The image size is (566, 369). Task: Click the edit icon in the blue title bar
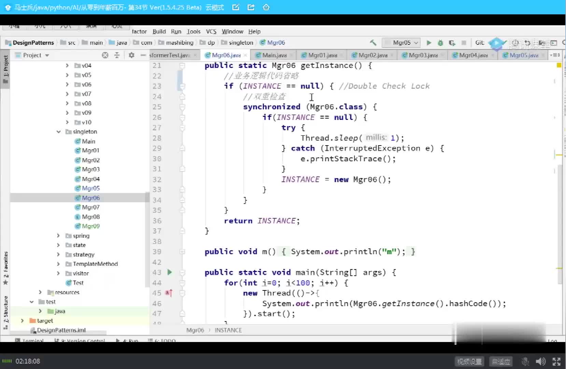point(236,7)
